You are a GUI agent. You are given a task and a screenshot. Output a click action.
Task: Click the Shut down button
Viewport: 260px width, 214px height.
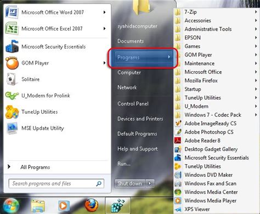pyautogui.click(x=130, y=183)
